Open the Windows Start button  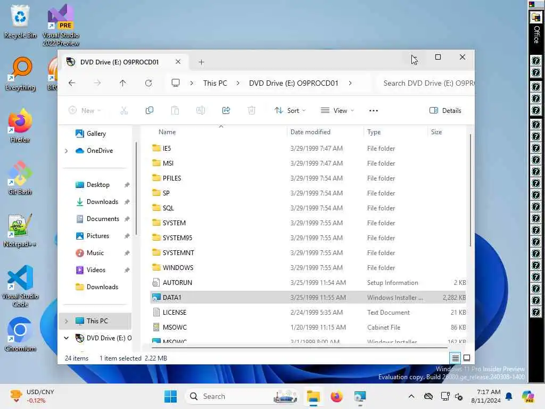170,396
